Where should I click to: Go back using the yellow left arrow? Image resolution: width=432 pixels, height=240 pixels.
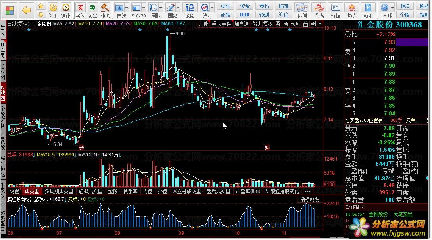point(27,10)
